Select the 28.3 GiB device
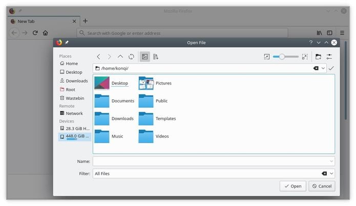356x206 pixels. pos(74,129)
